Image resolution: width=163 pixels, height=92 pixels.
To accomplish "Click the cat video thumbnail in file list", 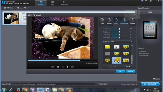I will pos(12,18).
